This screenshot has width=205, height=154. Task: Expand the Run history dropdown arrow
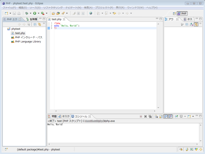[39, 13]
